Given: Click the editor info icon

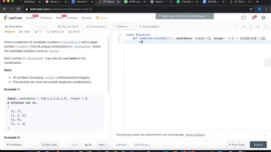Looking at the screenshot, I should point(236,27).
